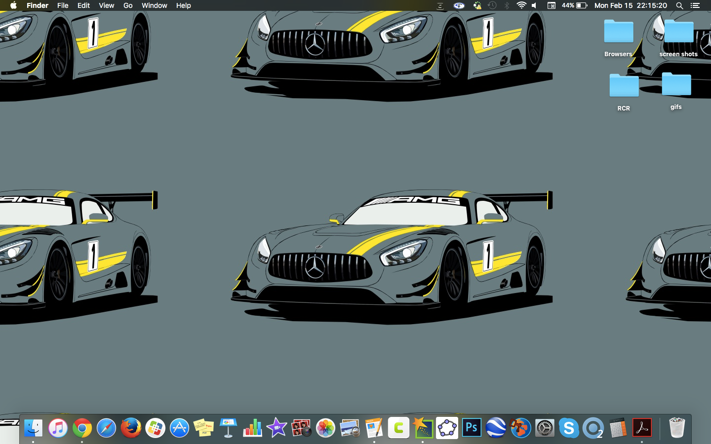This screenshot has width=711, height=444.
Task: Open Google Earth in the dock
Action: tap(496, 428)
